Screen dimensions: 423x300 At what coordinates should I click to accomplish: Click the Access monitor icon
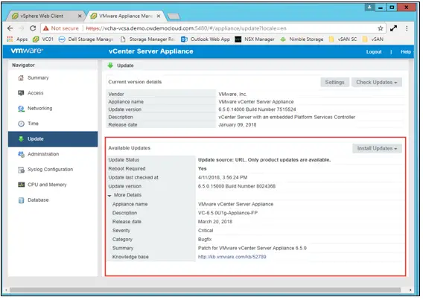coord(21,93)
